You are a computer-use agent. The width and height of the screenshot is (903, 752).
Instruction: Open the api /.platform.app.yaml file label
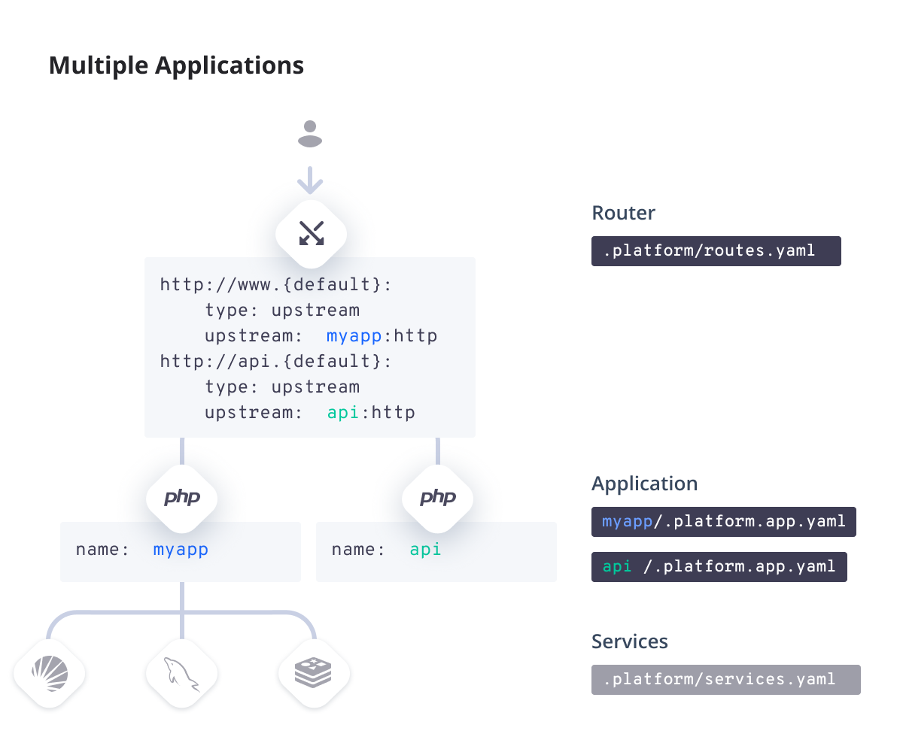coord(719,566)
